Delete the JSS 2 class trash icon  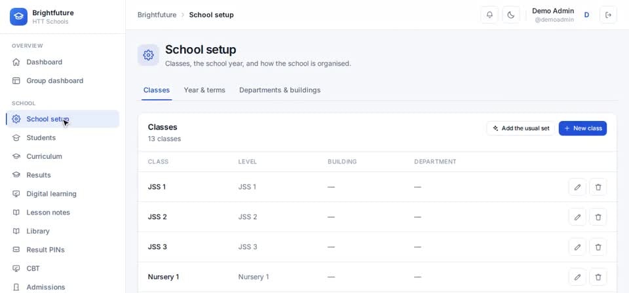pos(598,217)
